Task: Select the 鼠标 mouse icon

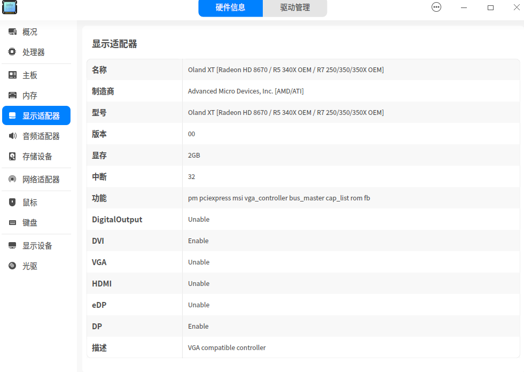Action: point(12,202)
